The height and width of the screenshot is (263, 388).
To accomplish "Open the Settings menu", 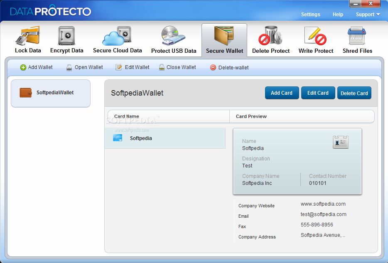I will [311, 15].
